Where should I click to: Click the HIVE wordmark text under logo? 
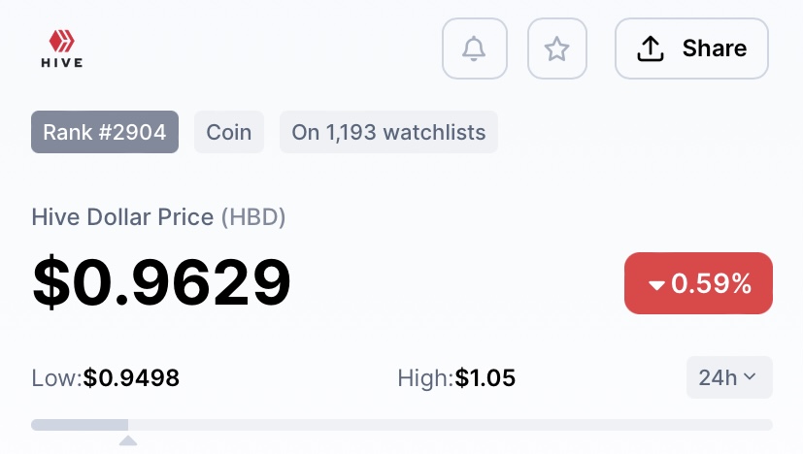(62, 63)
